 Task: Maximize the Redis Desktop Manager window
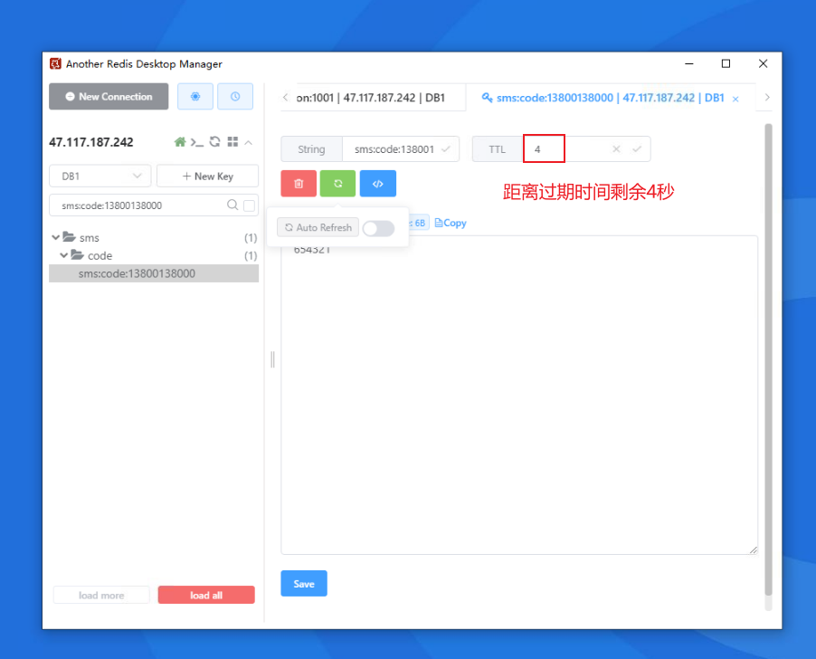coord(726,63)
